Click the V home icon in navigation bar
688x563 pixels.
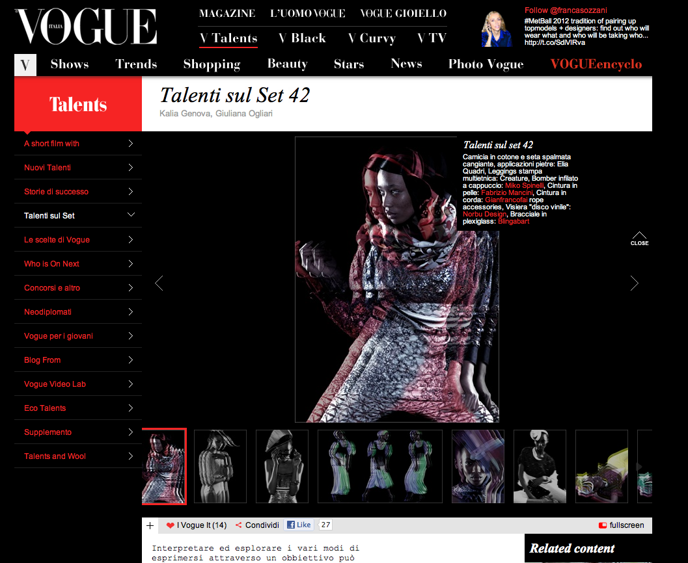coord(25,65)
